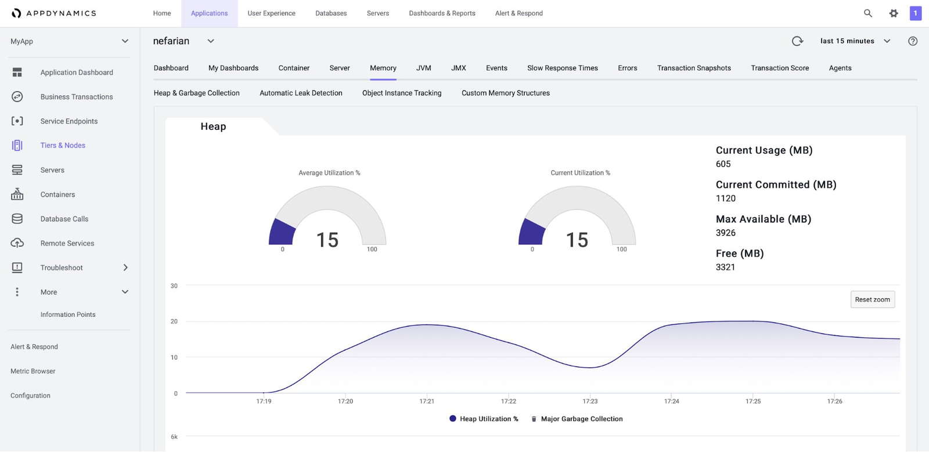The height and width of the screenshot is (452, 929).
Task: Click the Remote Services cloud icon
Action: click(x=17, y=243)
